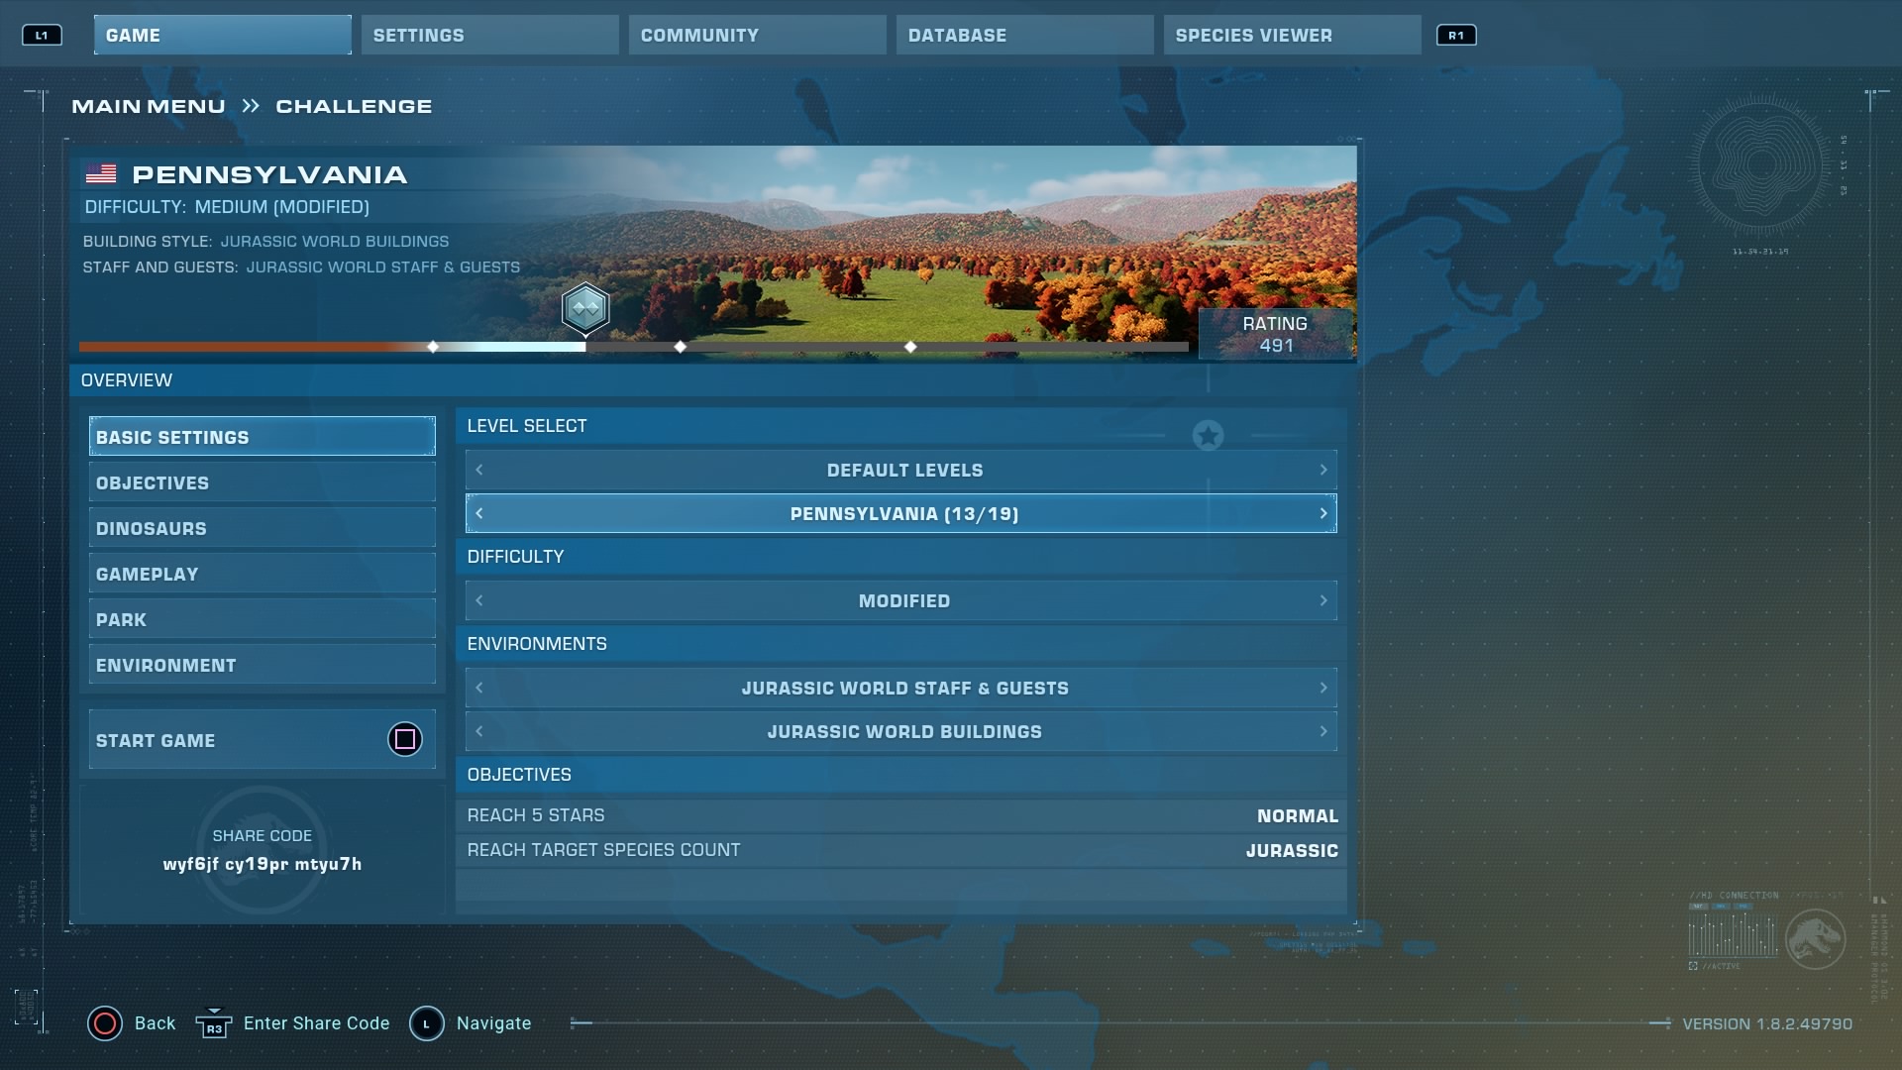Click Challenge in the breadcrumb
Image resolution: width=1902 pixels, height=1070 pixels.
tap(354, 106)
